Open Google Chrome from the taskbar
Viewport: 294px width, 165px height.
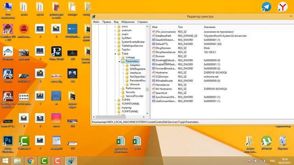click(x=31, y=161)
